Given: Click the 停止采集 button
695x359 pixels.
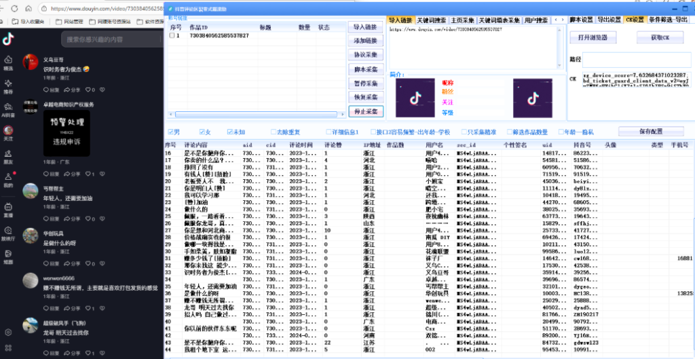Looking at the screenshot, I should click(x=365, y=112).
